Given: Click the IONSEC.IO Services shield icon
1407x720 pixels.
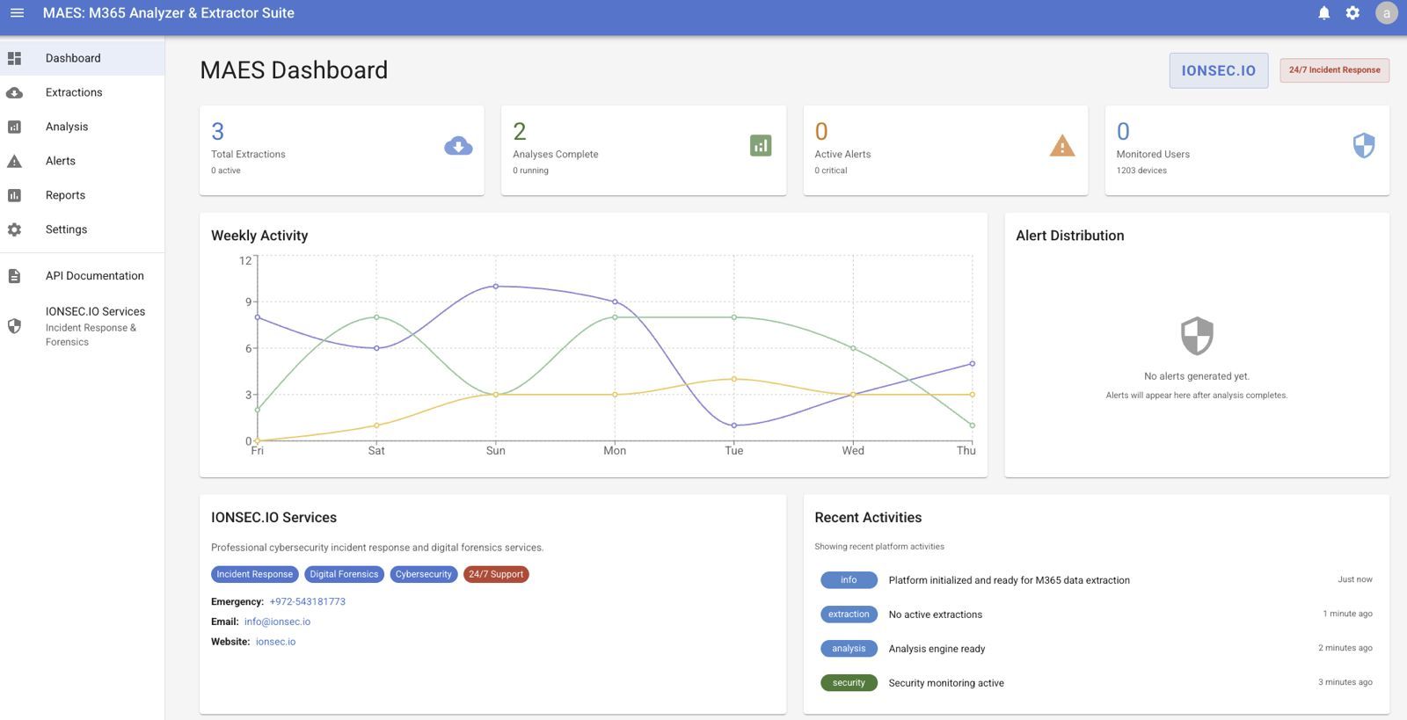Looking at the screenshot, I should pos(14,326).
